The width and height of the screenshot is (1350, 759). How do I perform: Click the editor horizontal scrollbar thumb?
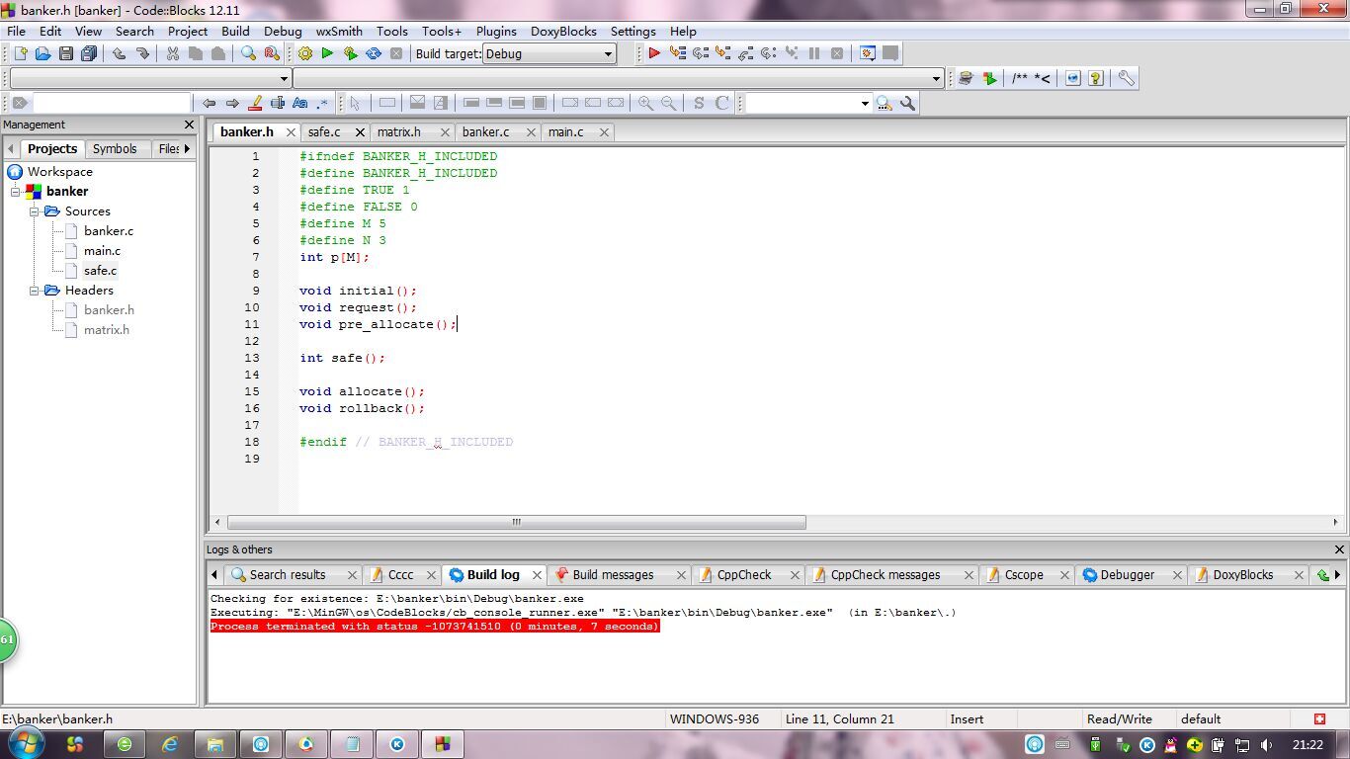516,522
